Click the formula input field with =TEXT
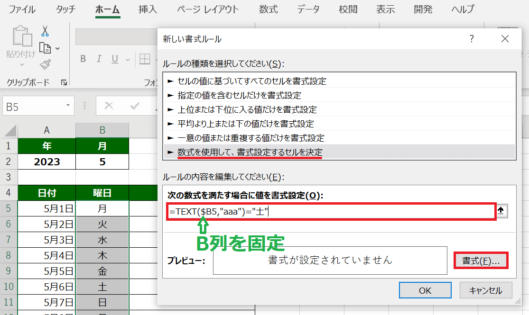The width and height of the screenshot is (529, 315). [331, 212]
